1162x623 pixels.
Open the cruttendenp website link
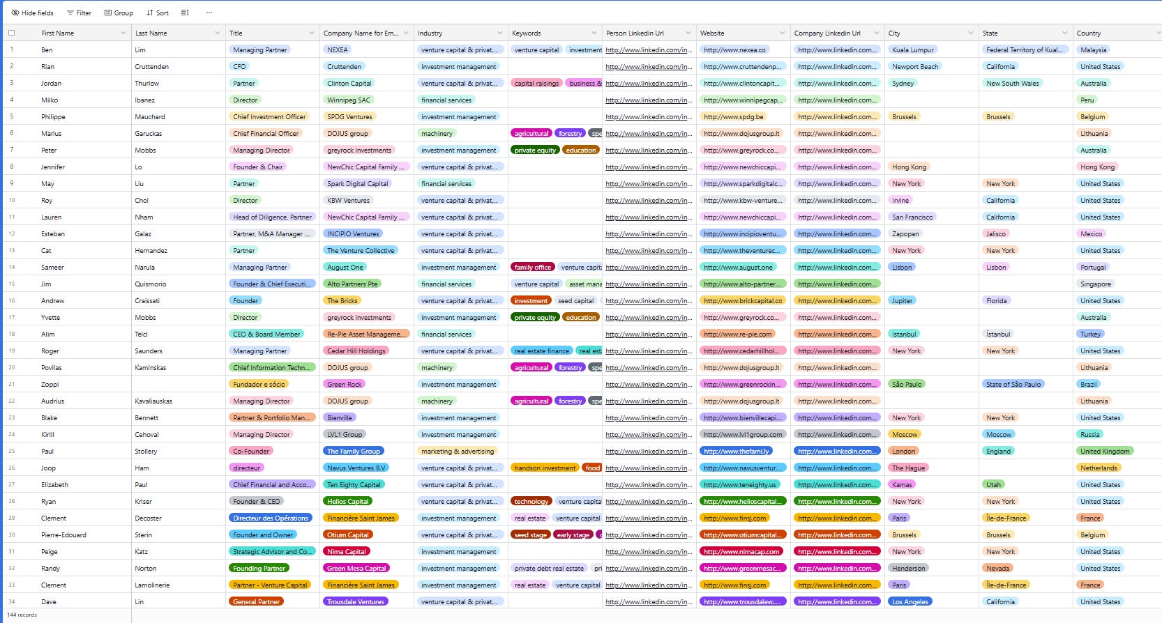(742, 67)
